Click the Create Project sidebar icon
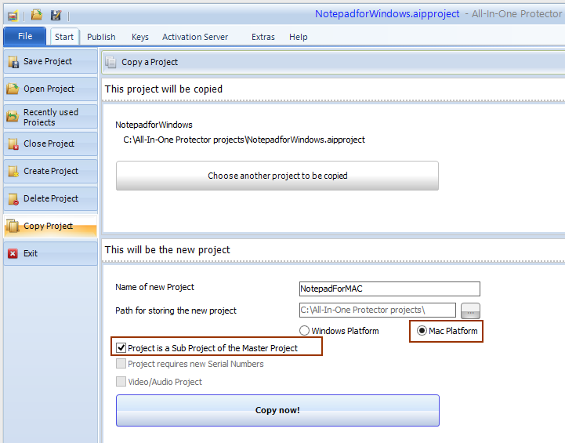 (13, 171)
